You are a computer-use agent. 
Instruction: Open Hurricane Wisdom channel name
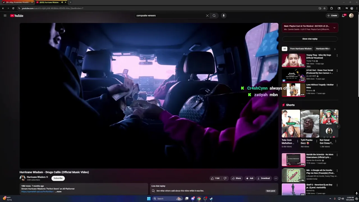[x=36, y=177]
